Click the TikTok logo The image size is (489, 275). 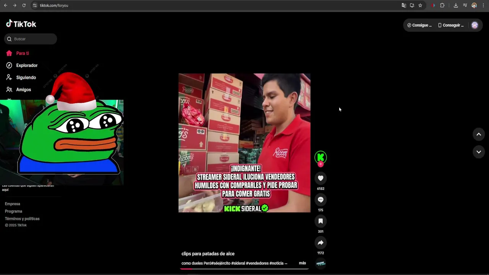pos(21,24)
